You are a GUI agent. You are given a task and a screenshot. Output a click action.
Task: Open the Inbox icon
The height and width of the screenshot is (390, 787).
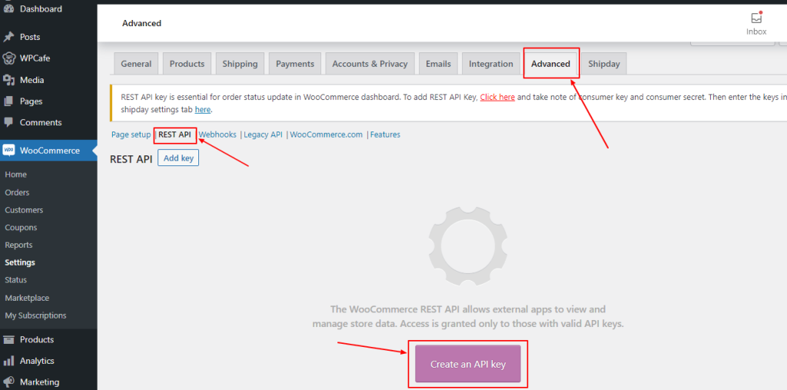[x=756, y=19]
